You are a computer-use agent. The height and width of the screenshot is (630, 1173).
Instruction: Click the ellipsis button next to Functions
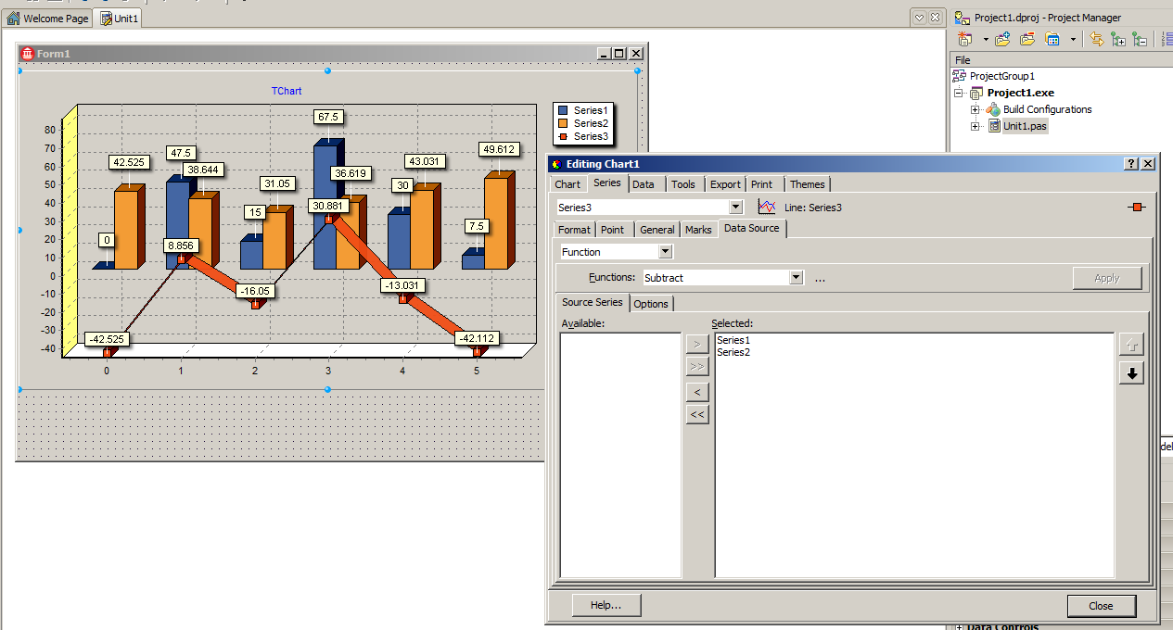pyautogui.click(x=820, y=278)
